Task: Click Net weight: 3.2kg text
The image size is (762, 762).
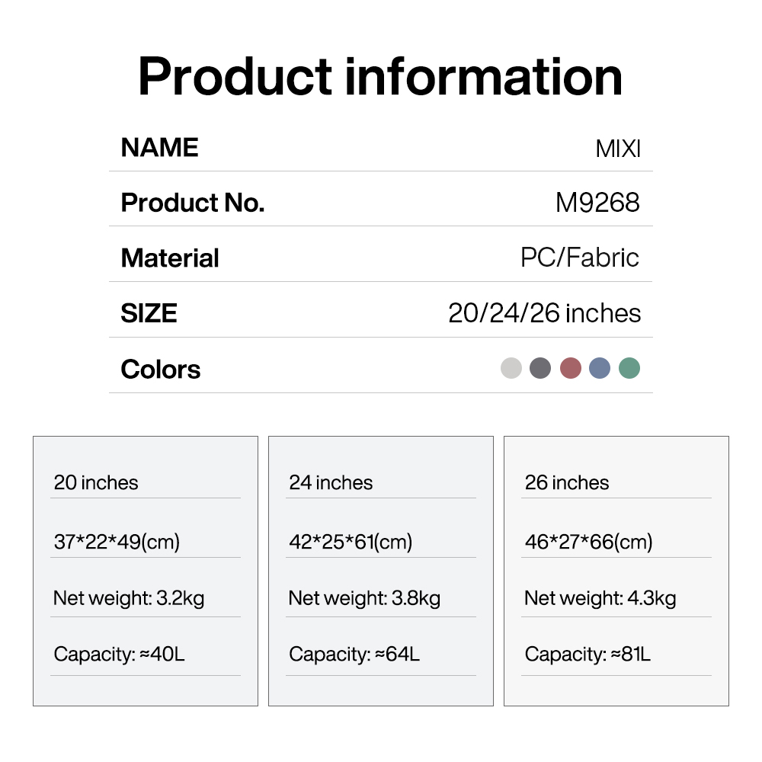Action: coord(129,598)
